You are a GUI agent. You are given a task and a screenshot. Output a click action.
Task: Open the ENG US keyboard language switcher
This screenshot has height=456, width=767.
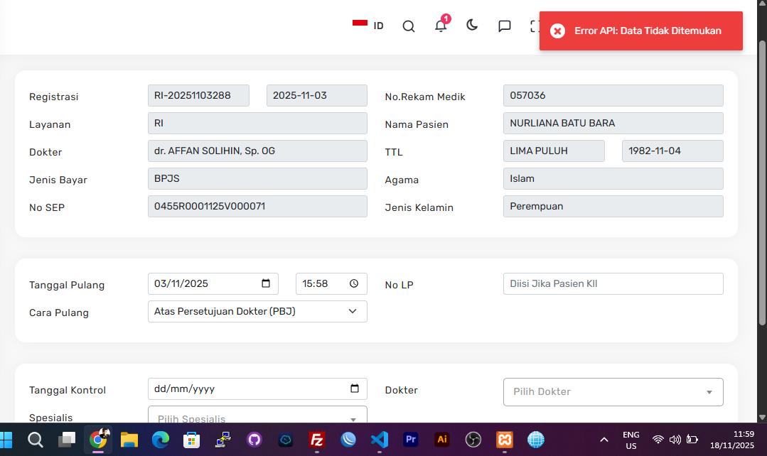(x=631, y=440)
